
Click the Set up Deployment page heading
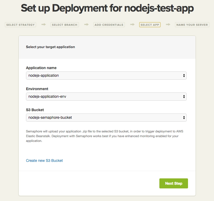coord(107,8)
